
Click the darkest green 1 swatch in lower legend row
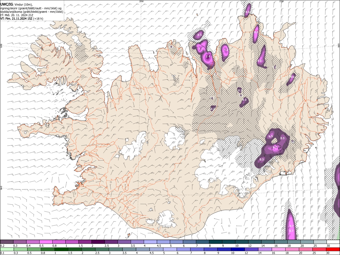(x=61, y=249)
